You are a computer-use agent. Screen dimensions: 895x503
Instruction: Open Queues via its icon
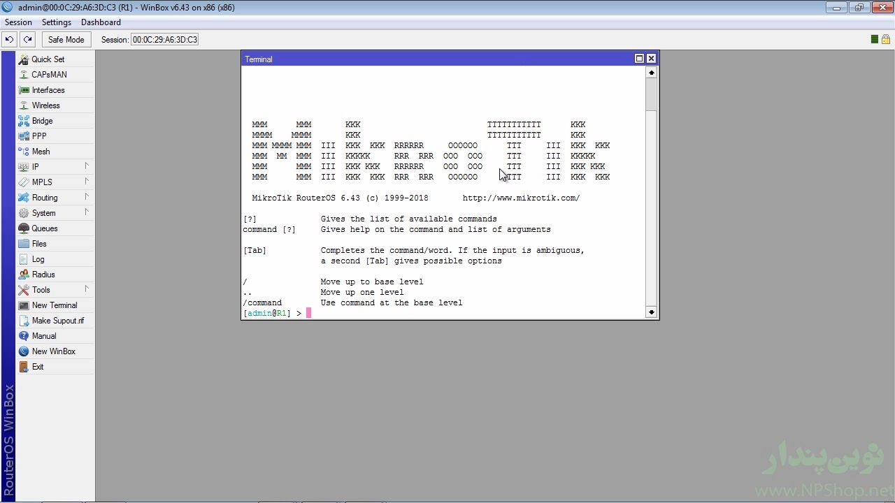click(x=24, y=228)
